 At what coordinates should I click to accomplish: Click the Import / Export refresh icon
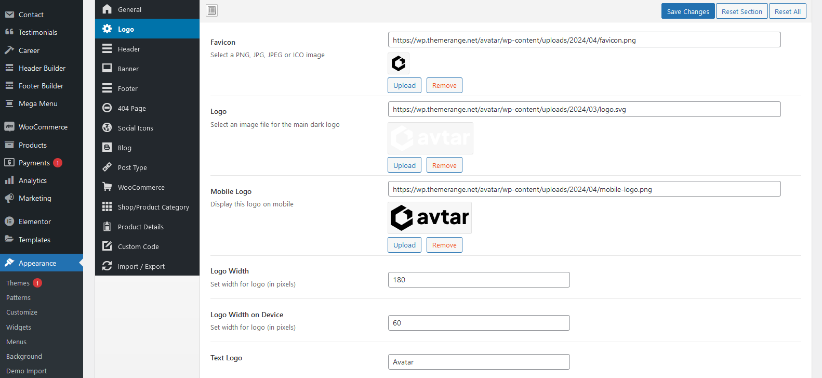click(107, 266)
